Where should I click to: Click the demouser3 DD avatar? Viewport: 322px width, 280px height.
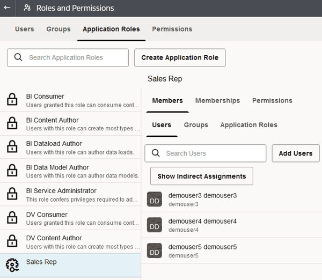[155, 199]
